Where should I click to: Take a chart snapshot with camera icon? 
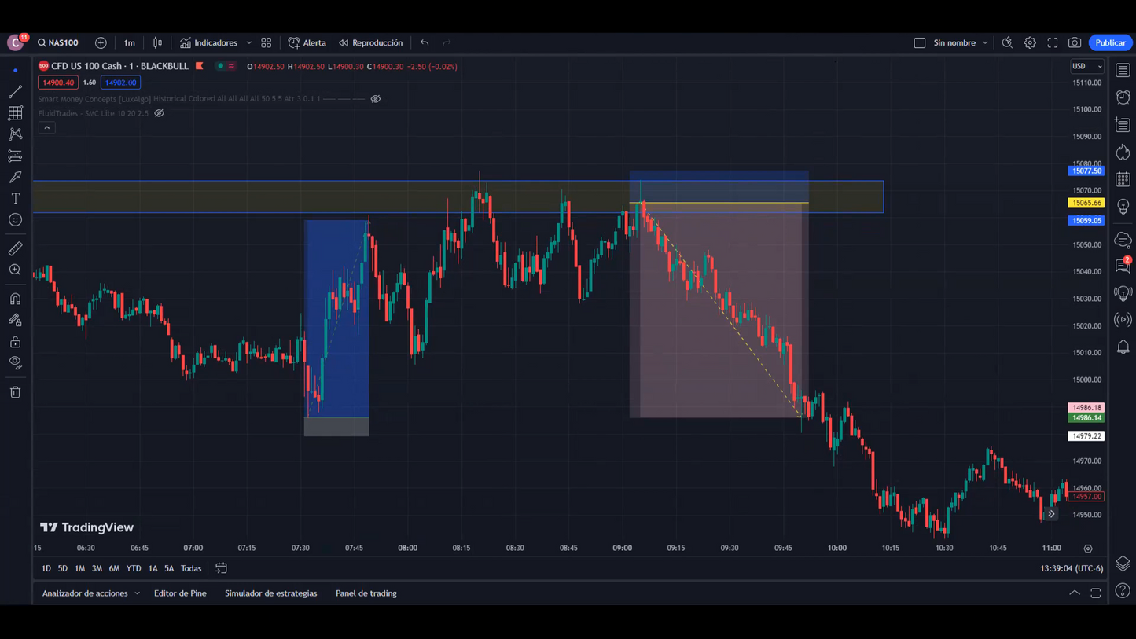[x=1075, y=43]
